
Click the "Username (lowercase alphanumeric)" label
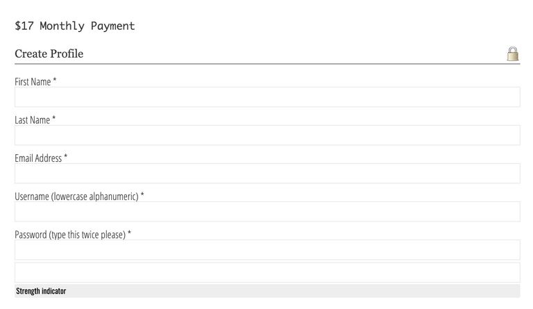click(76, 197)
